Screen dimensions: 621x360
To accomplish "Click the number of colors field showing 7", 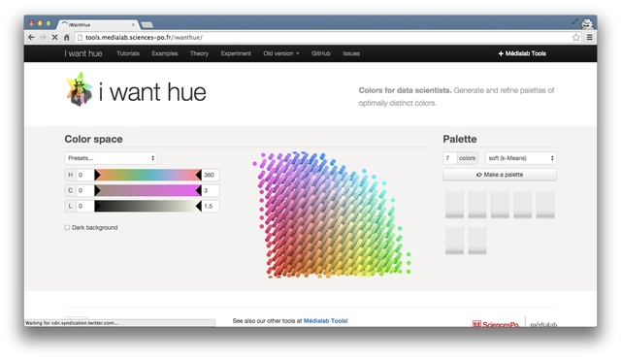I will [449, 158].
